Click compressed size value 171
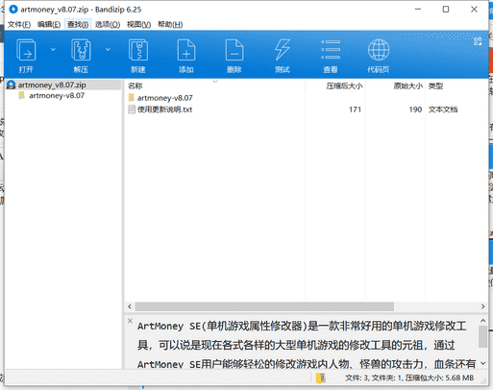493x390 pixels. click(355, 110)
